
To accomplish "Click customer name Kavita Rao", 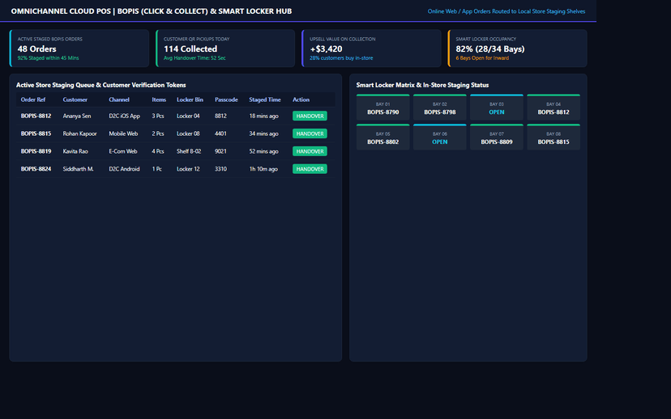I will (x=75, y=151).
